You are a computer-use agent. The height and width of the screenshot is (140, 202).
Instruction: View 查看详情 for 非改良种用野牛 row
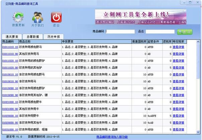(x=179, y=116)
